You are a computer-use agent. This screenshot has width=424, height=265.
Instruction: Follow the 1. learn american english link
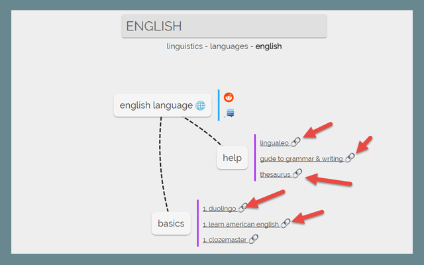tap(240, 224)
